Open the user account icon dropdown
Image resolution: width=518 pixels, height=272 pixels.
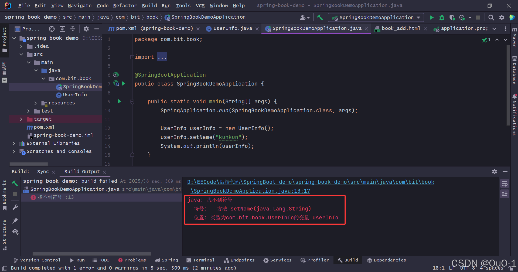tap(305, 18)
